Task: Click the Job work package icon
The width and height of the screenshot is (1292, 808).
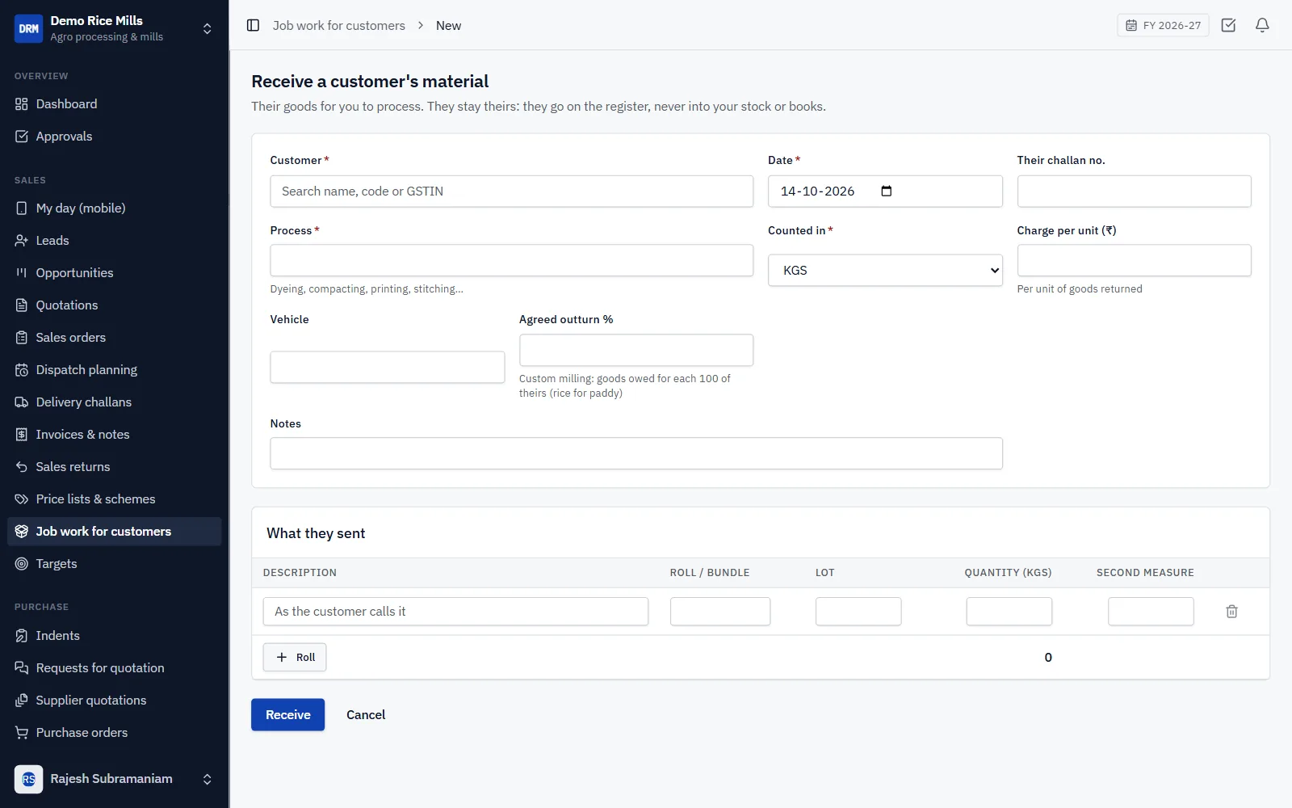Action: click(x=22, y=532)
